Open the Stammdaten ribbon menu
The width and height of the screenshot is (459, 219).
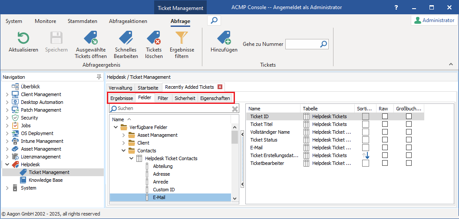[83, 21]
